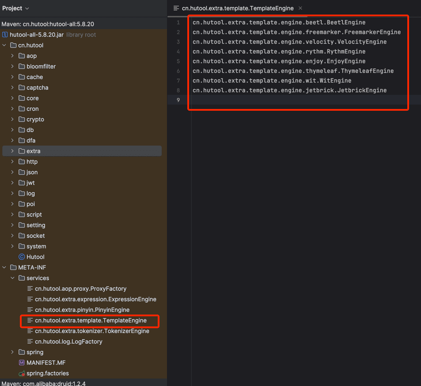Click the WitEngine line in the editor
The image size is (421, 386).
(x=272, y=80)
